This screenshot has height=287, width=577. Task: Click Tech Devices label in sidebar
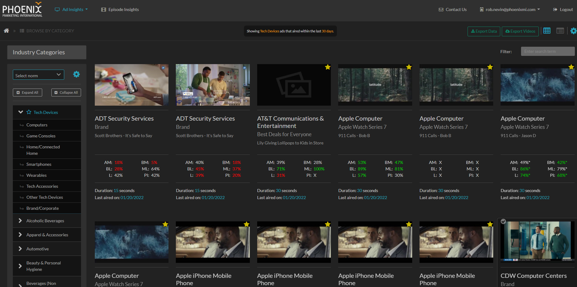click(46, 112)
